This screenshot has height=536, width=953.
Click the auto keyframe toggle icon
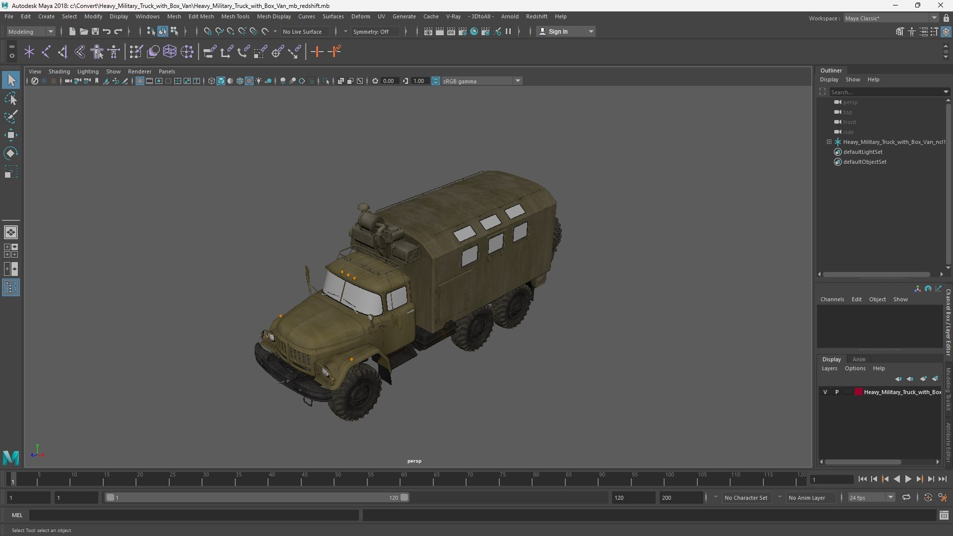928,497
